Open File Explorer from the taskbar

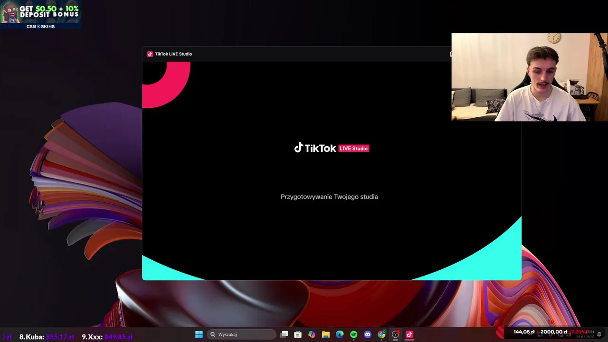[x=326, y=334]
